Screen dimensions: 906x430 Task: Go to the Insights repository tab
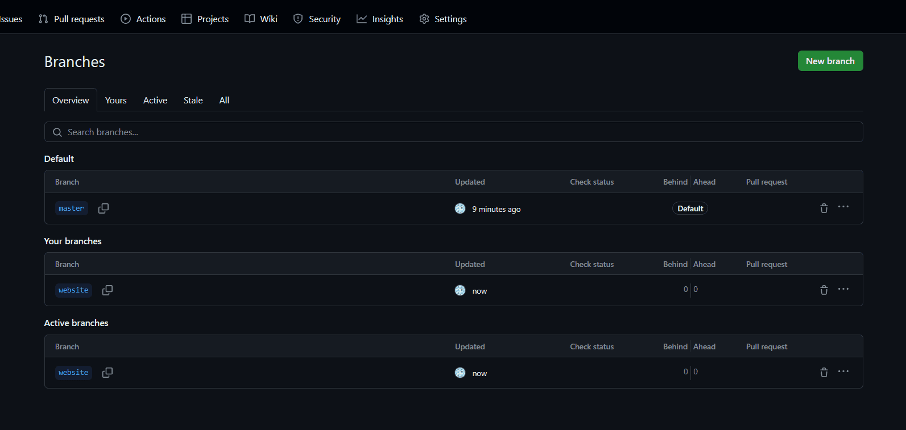(x=380, y=19)
